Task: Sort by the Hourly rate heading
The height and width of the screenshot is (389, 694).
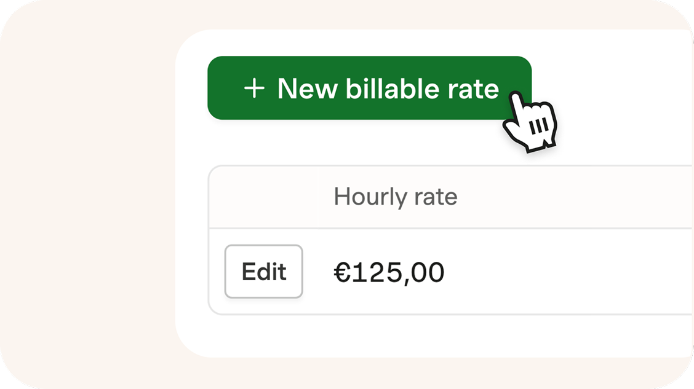Action: (x=395, y=197)
